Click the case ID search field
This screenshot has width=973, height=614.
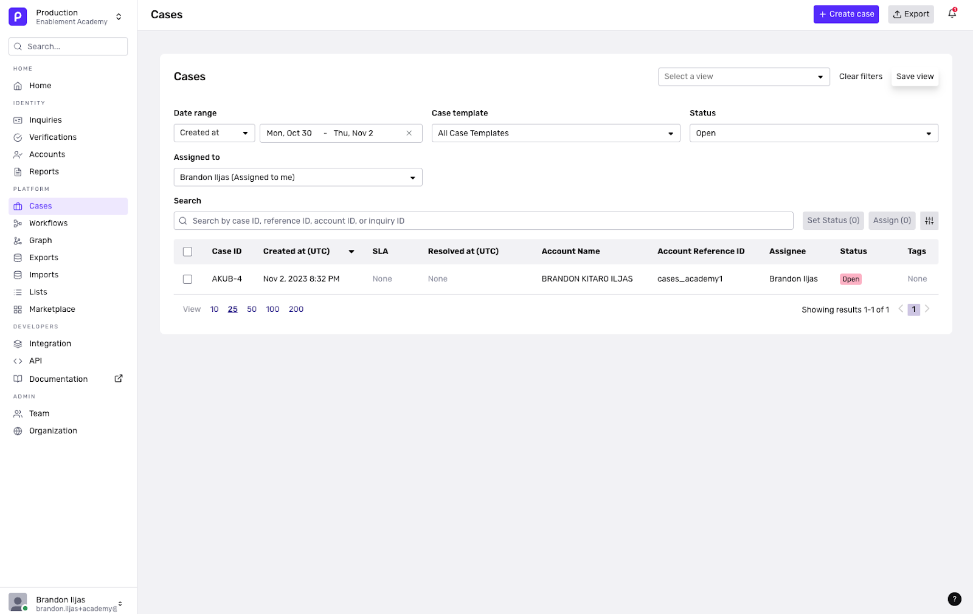(x=483, y=221)
